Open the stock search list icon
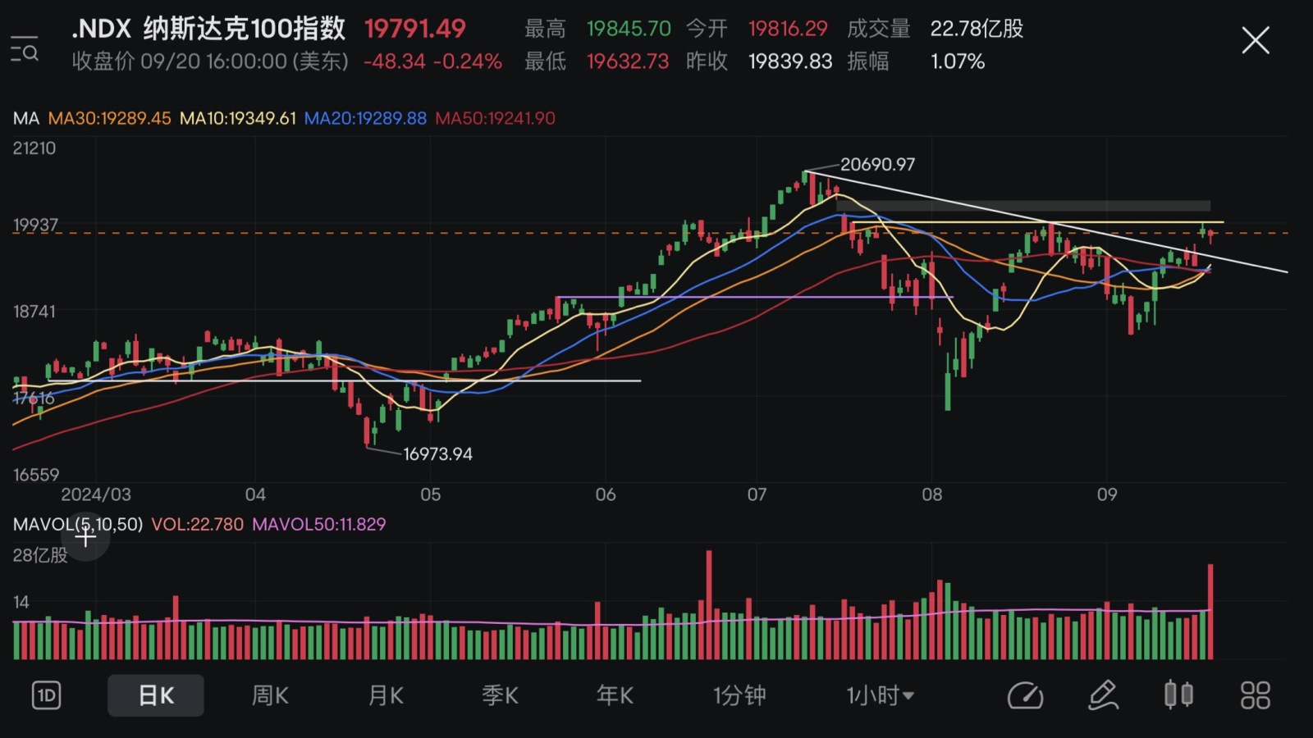The width and height of the screenshot is (1313, 738). [x=25, y=49]
